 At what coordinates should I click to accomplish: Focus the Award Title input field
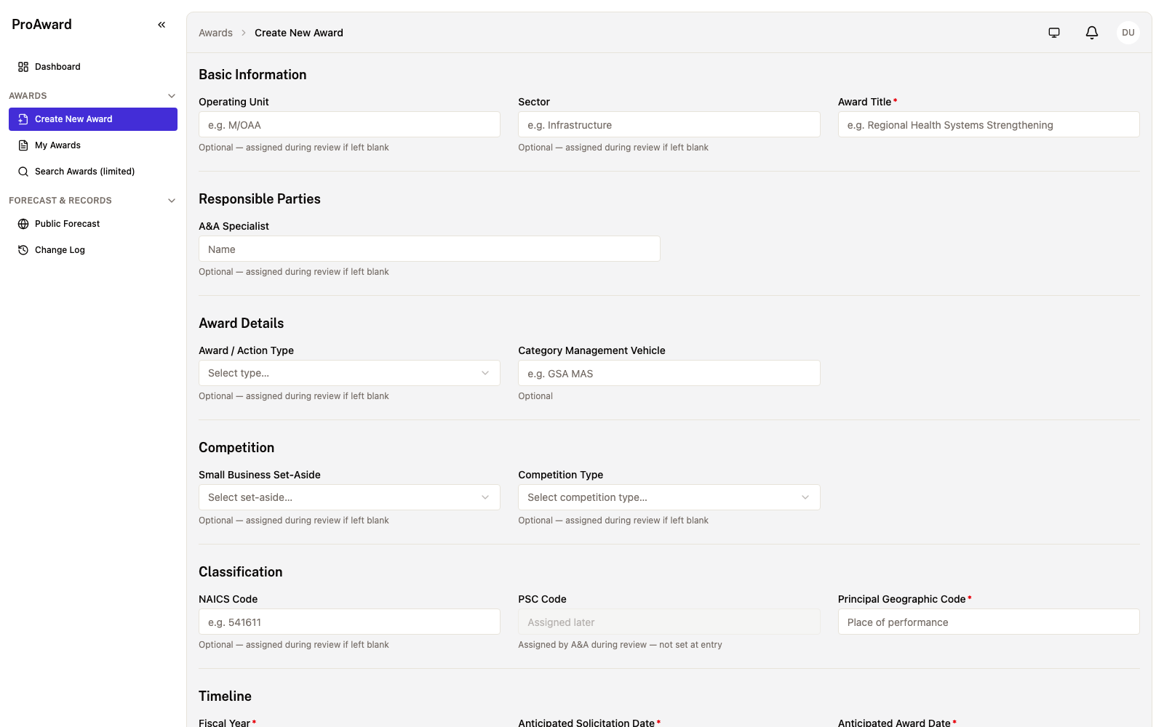[x=989, y=124]
